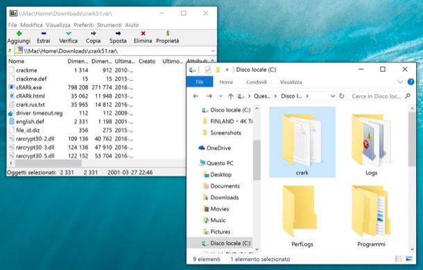The height and width of the screenshot is (270, 423).
Task: Open Downloads in the navigation pane
Action: [x=221, y=197]
